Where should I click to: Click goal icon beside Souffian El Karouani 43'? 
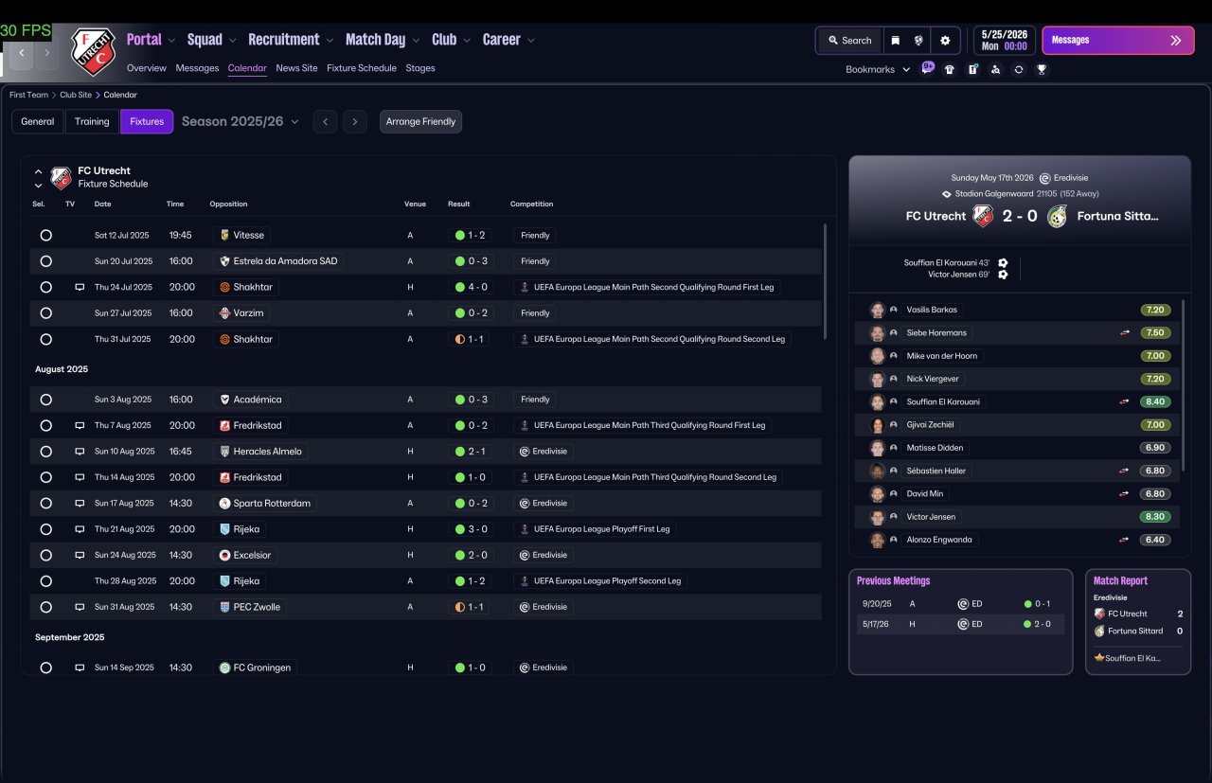pyautogui.click(x=1003, y=263)
